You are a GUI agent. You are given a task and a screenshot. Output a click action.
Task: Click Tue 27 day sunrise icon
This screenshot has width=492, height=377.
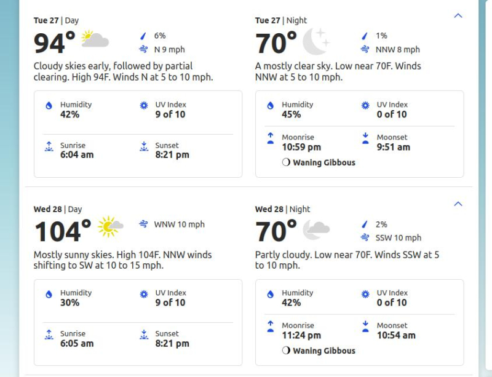pos(49,146)
